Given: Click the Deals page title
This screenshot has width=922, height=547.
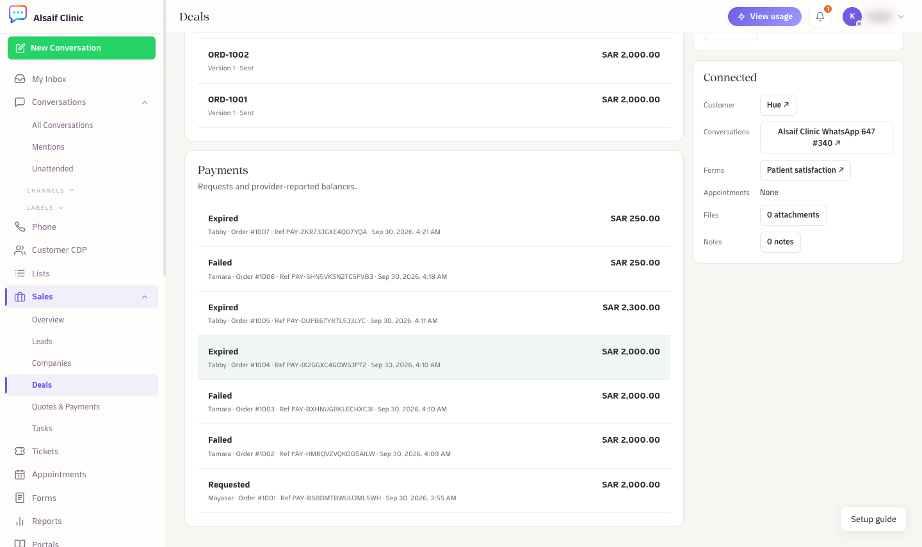Looking at the screenshot, I should coord(194,17).
